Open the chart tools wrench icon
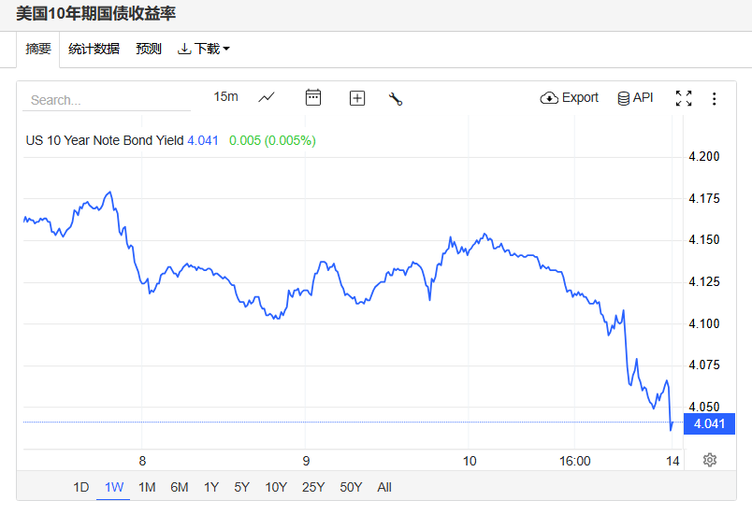The width and height of the screenshot is (752, 515). pos(396,98)
